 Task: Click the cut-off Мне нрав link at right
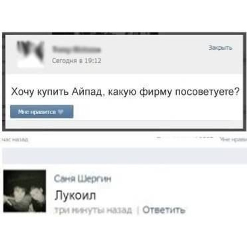pos(234,139)
